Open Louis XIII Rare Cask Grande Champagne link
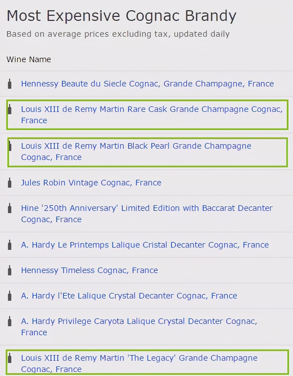 click(152, 115)
